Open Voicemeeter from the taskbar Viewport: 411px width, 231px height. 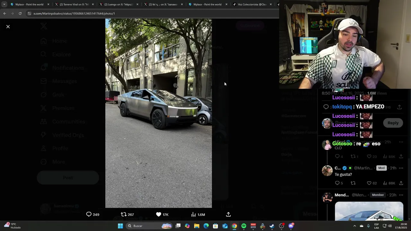[253, 226]
